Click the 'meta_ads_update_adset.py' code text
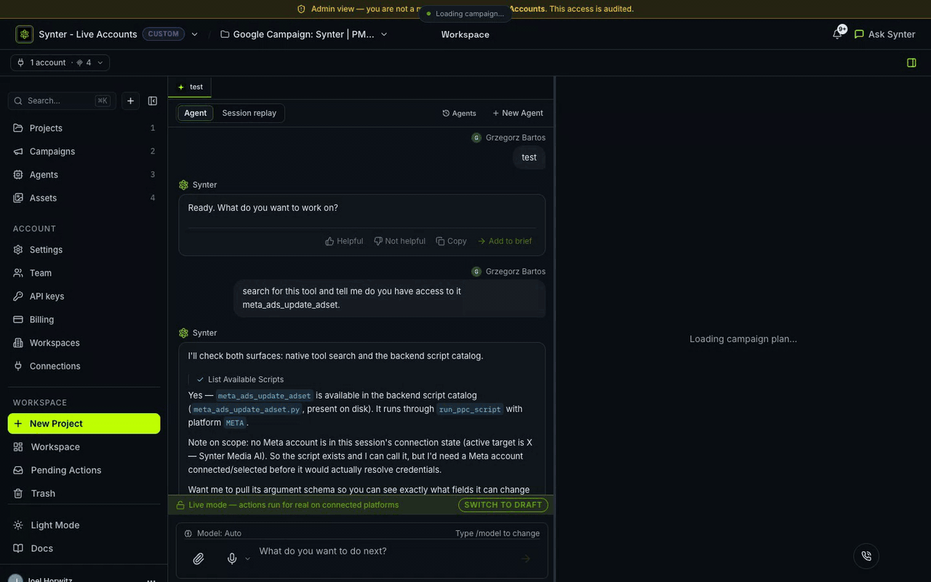This screenshot has width=931, height=582. pos(247,410)
